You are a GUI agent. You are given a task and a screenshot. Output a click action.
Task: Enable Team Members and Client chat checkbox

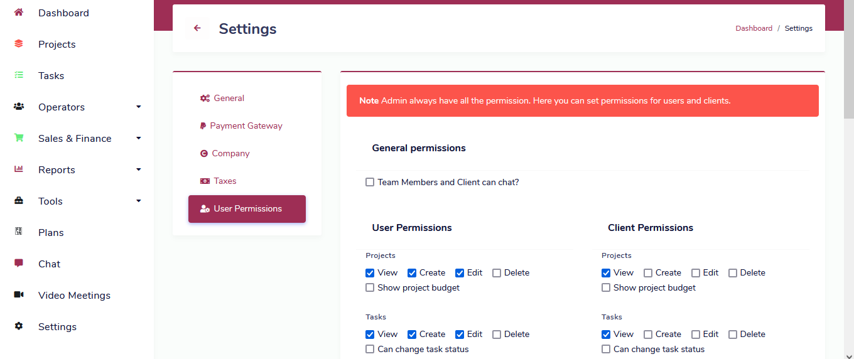[x=370, y=183]
